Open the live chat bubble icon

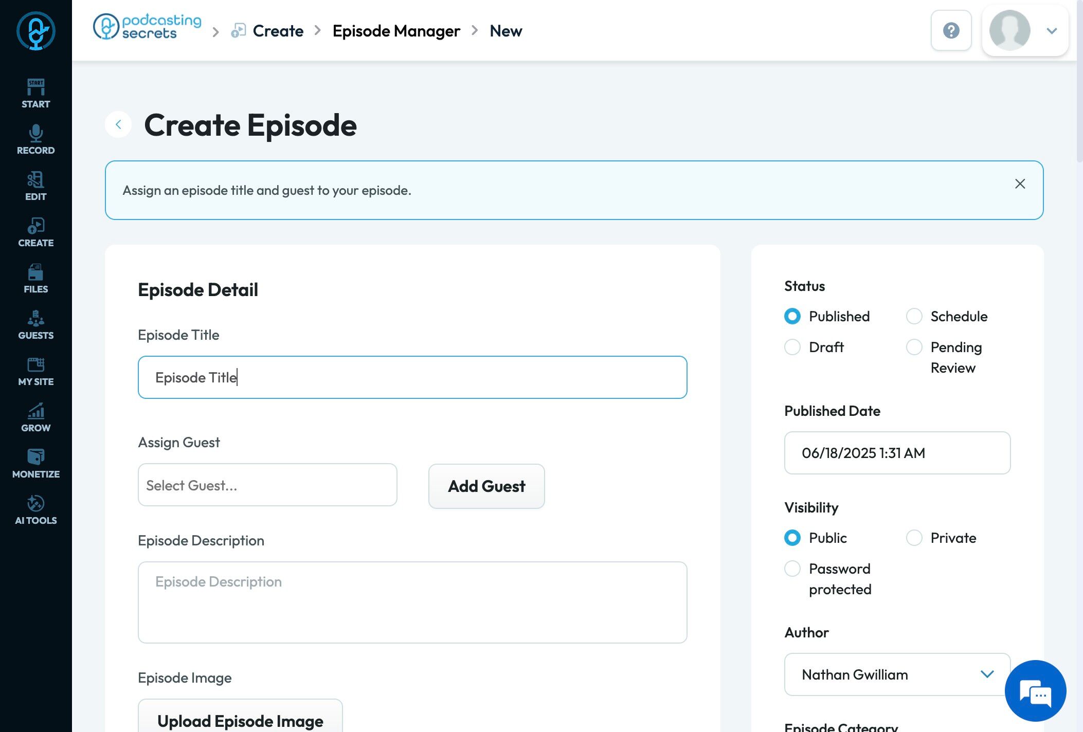1035,691
